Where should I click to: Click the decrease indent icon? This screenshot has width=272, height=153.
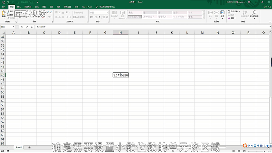pyautogui.click(x=67, y=17)
